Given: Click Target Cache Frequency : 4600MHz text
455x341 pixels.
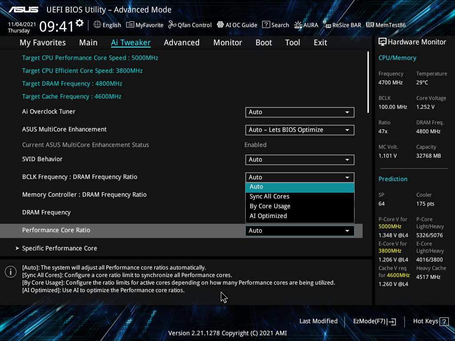Looking at the screenshot, I should click(x=72, y=96).
